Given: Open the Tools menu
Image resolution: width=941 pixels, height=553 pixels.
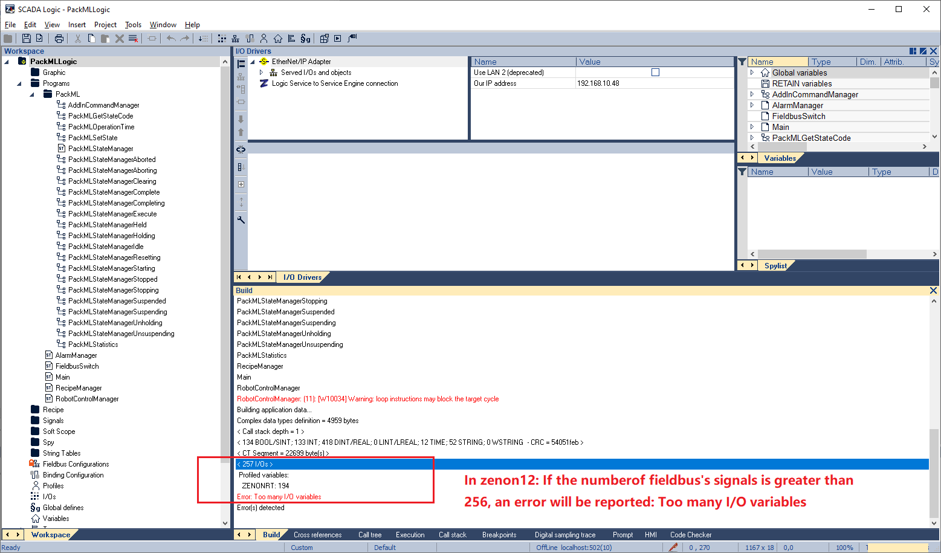Looking at the screenshot, I should click(133, 25).
